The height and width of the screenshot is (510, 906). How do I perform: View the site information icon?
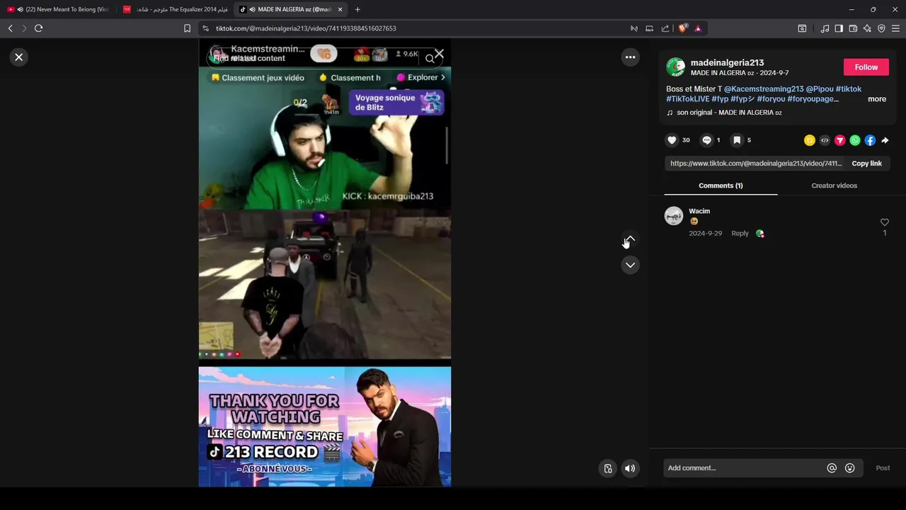pos(205,28)
